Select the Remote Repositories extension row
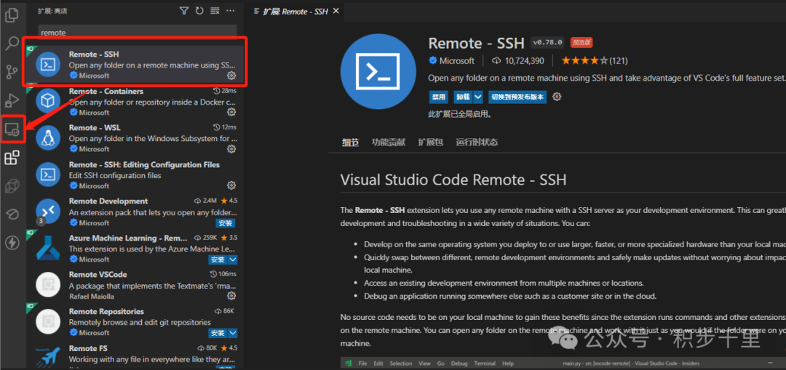 click(135, 321)
